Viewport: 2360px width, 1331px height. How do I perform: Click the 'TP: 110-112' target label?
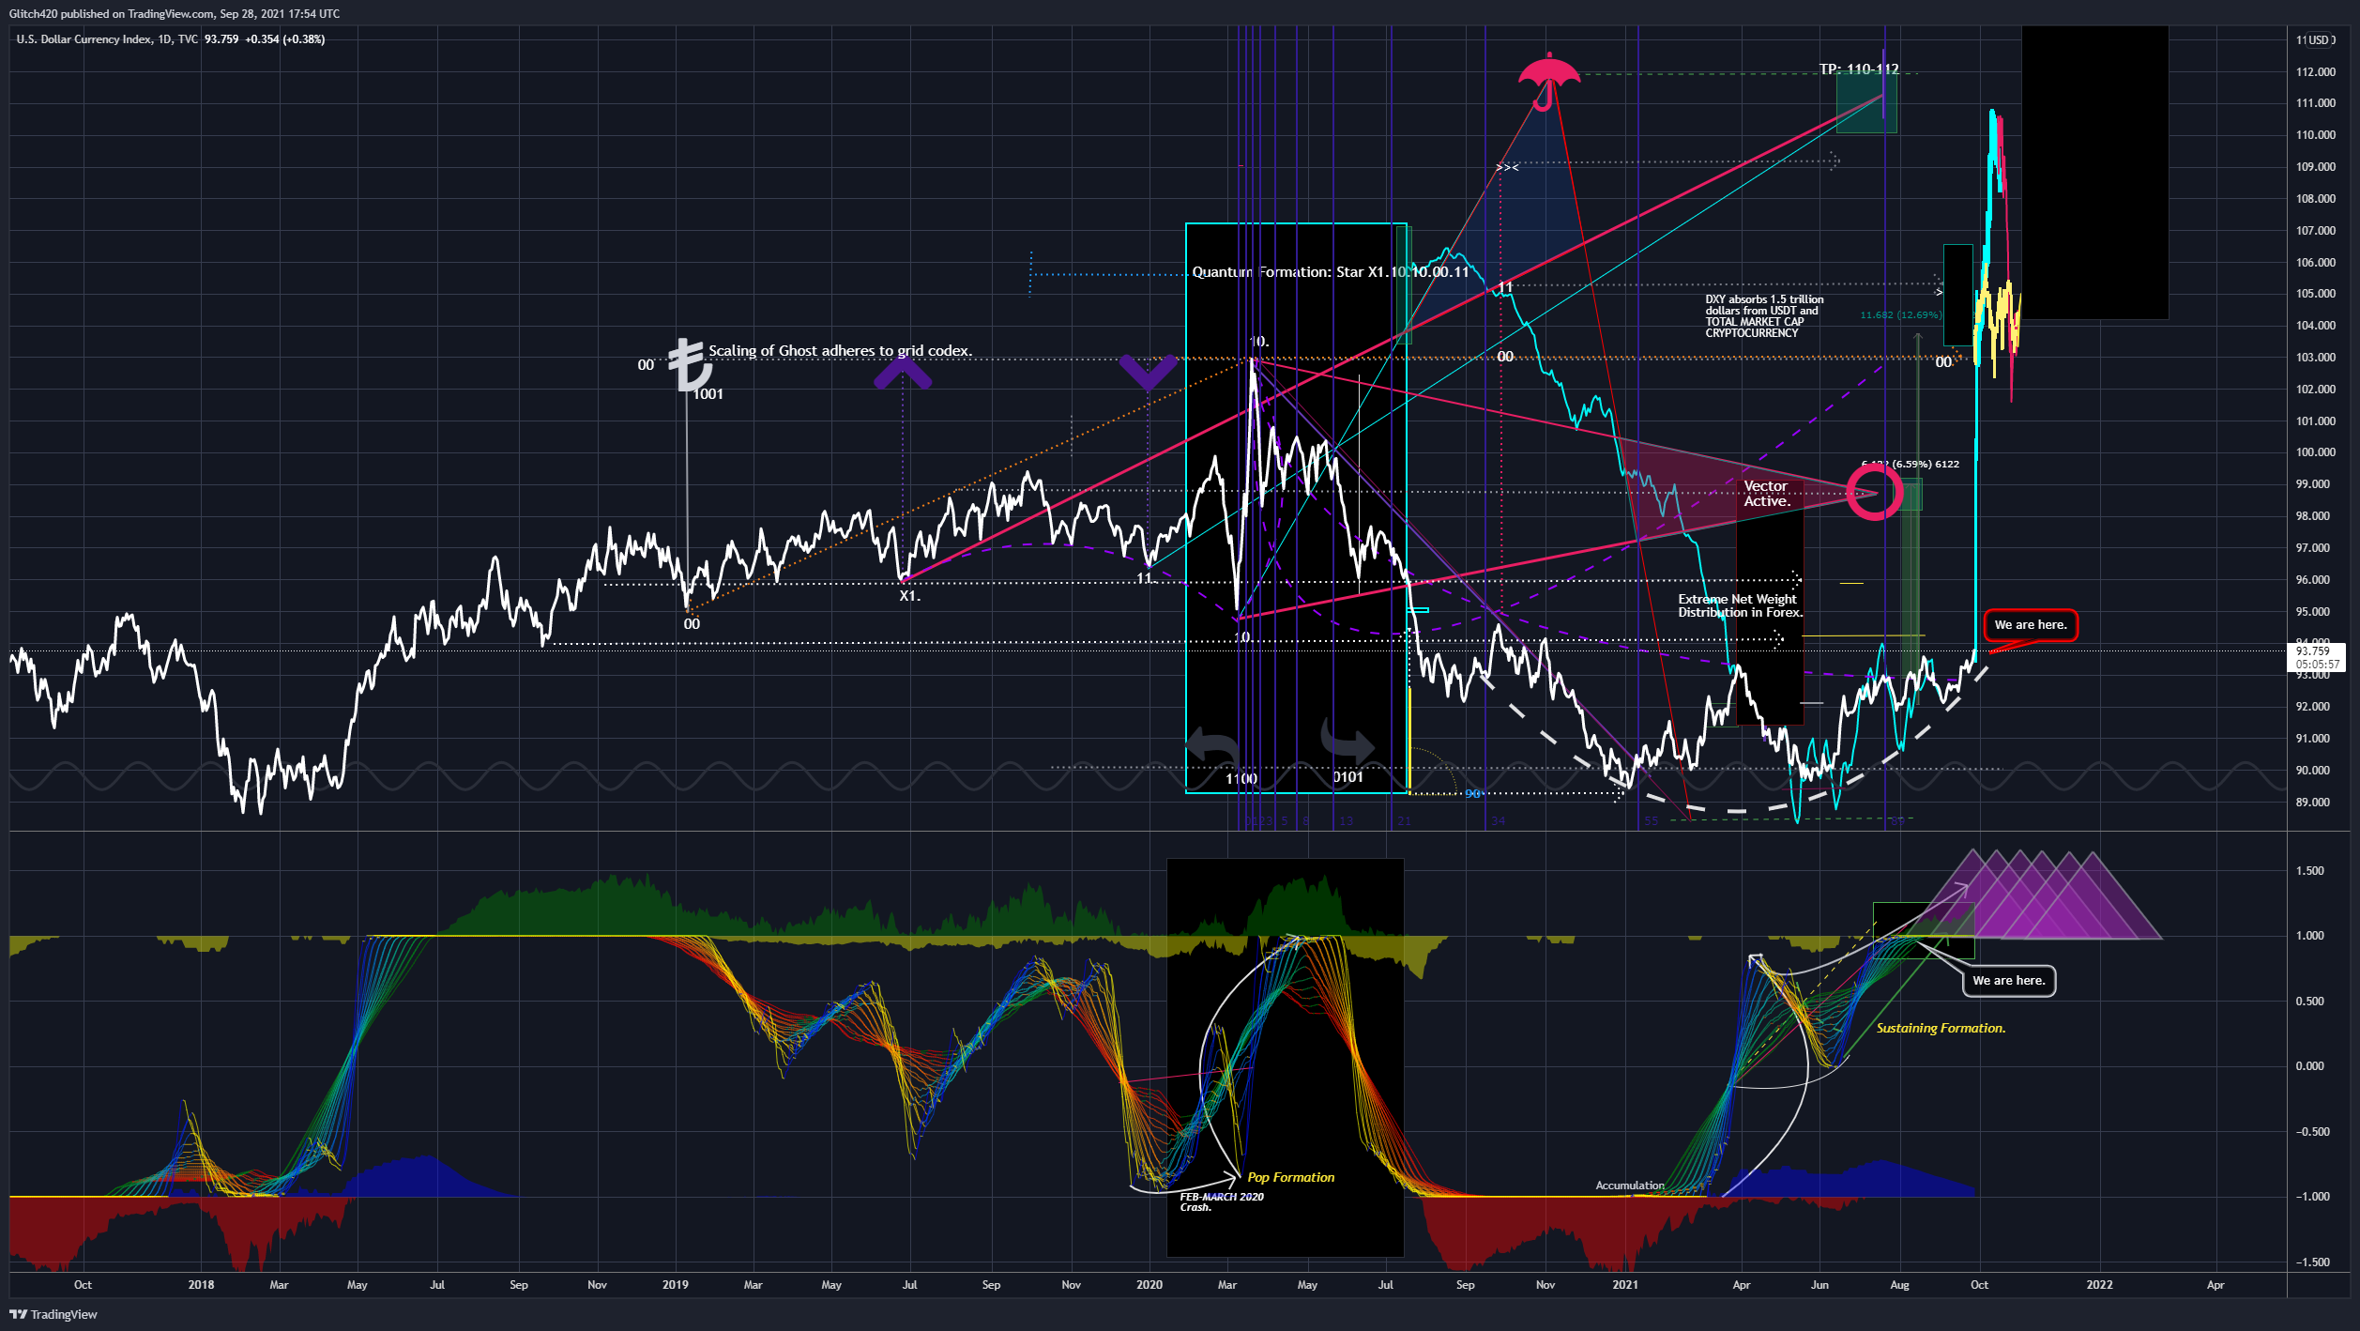[1859, 69]
